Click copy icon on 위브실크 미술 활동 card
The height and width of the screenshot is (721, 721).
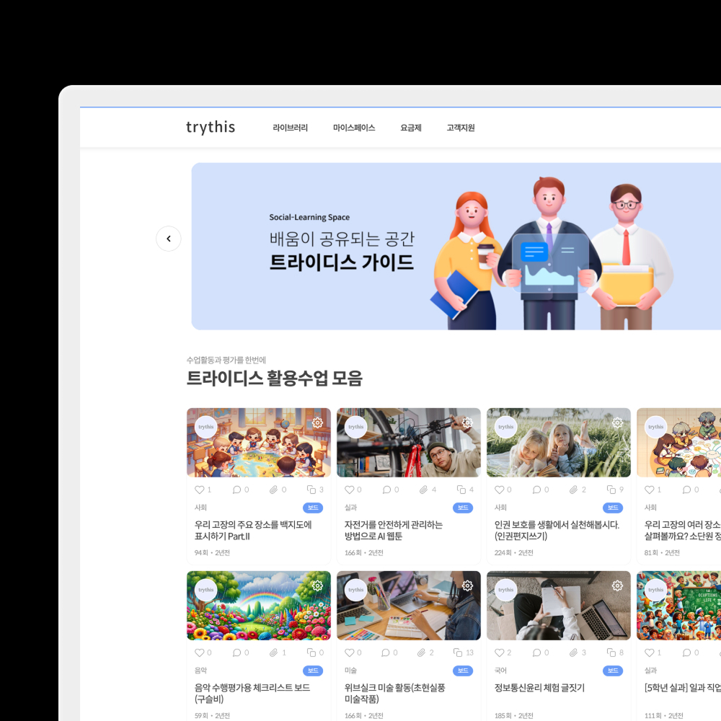pyautogui.click(x=458, y=653)
